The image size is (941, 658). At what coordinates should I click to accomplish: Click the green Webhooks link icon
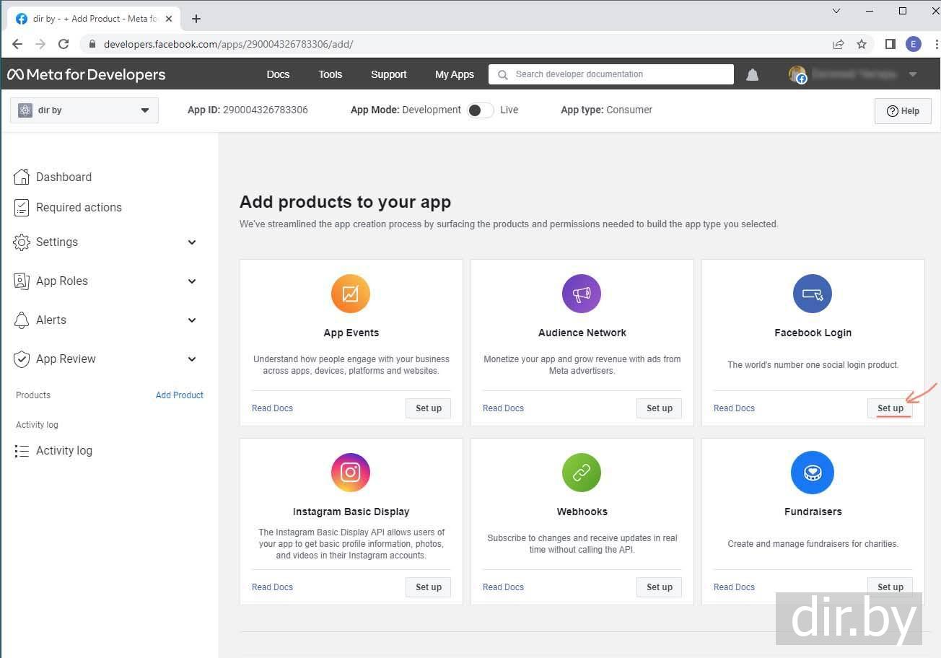coord(582,473)
